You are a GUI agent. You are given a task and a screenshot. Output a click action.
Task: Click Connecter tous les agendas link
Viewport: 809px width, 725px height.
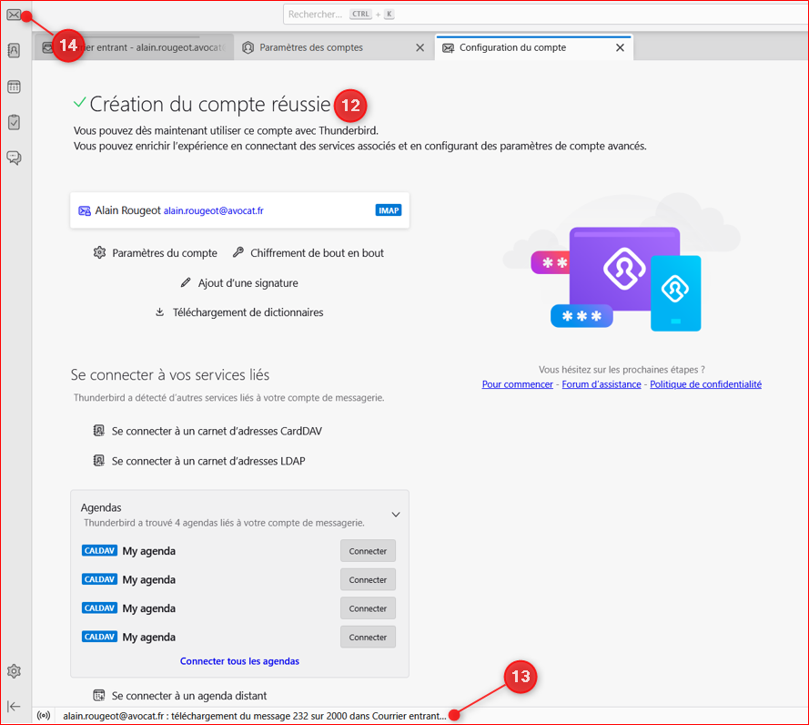click(x=239, y=661)
